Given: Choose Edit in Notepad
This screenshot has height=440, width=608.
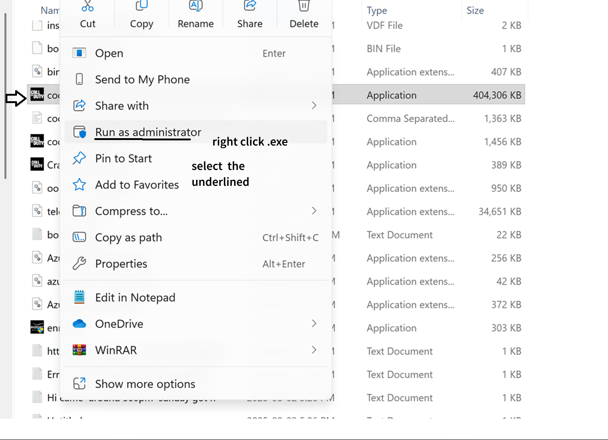Looking at the screenshot, I should (x=135, y=297).
